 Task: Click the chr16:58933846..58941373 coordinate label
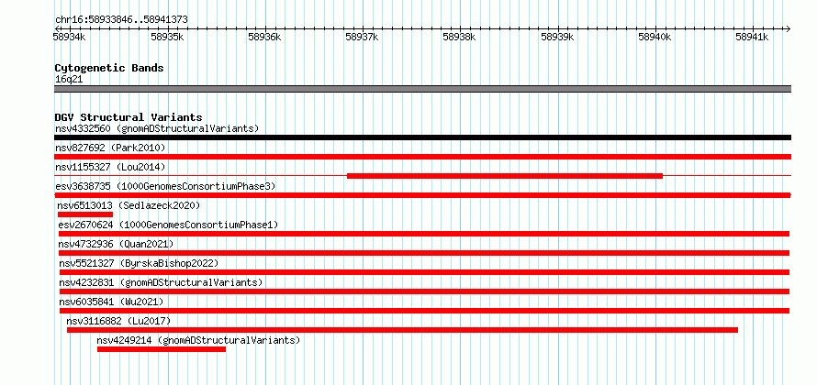pos(121,20)
